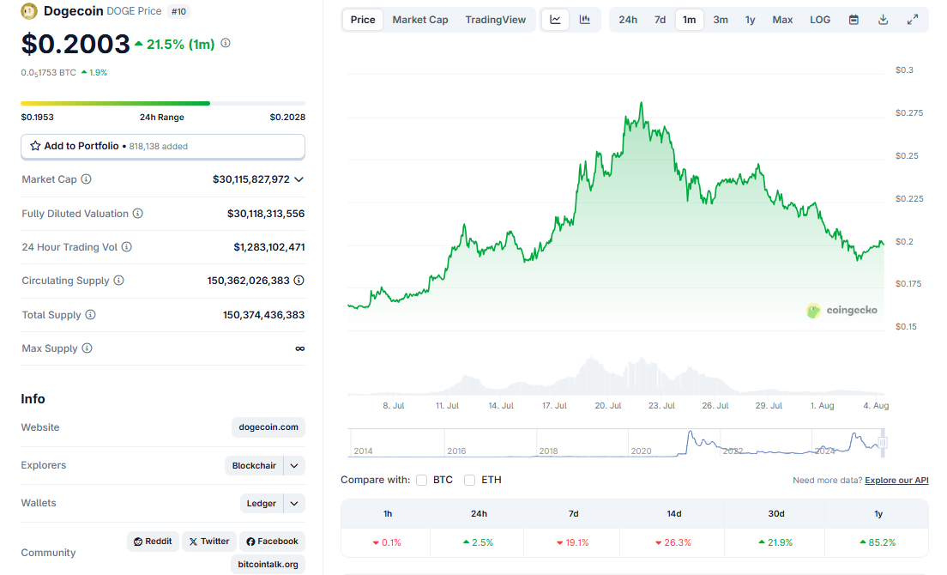The height and width of the screenshot is (575, 947).
Task: Show Fully Diluted Valuation info icon
Action: click(138, 213)
